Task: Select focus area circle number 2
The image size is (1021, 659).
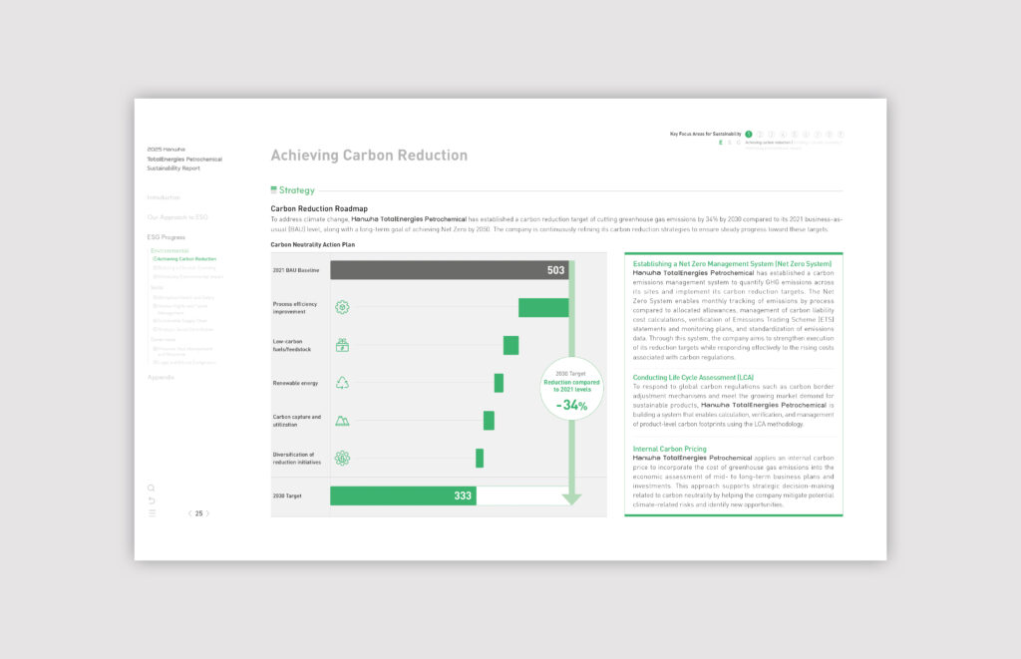Action: tap(760, 134)
